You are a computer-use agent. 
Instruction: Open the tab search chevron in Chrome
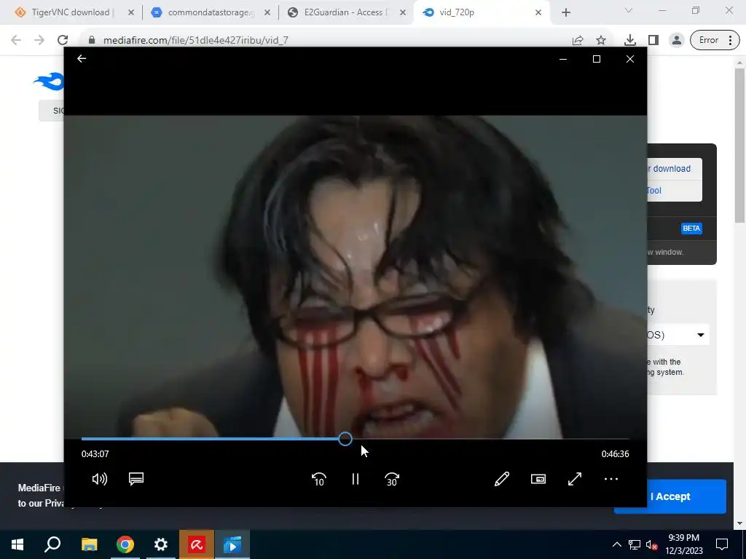click(629, 10)
